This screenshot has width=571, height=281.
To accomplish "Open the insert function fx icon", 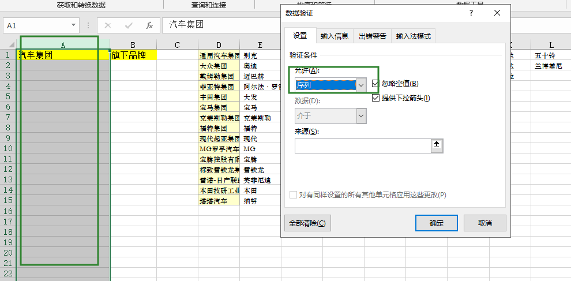I will (x=149, y=25).
